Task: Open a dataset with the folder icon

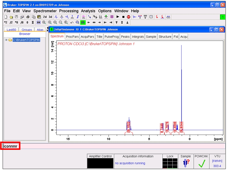Action: [11, 17]
